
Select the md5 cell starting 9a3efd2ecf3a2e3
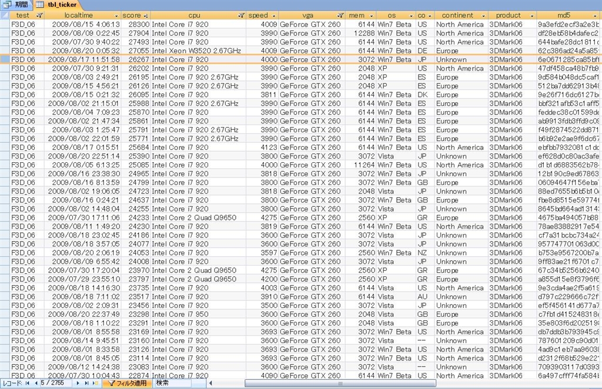click(569, 24)
